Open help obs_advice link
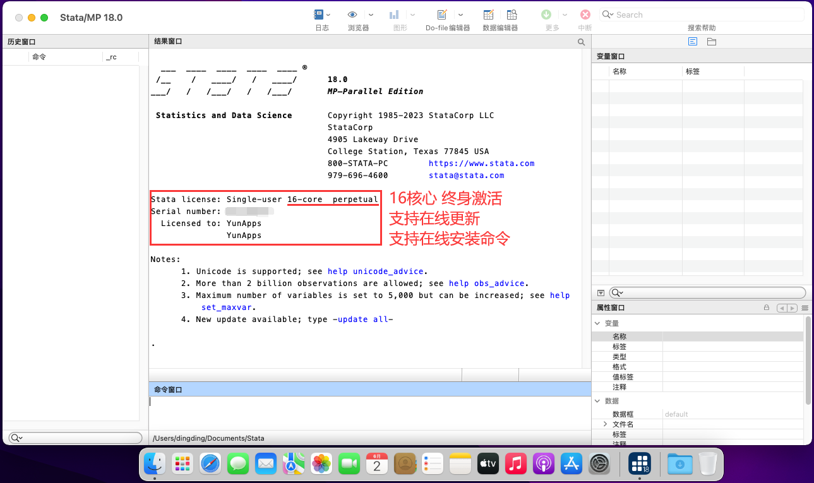 point(486,283)
